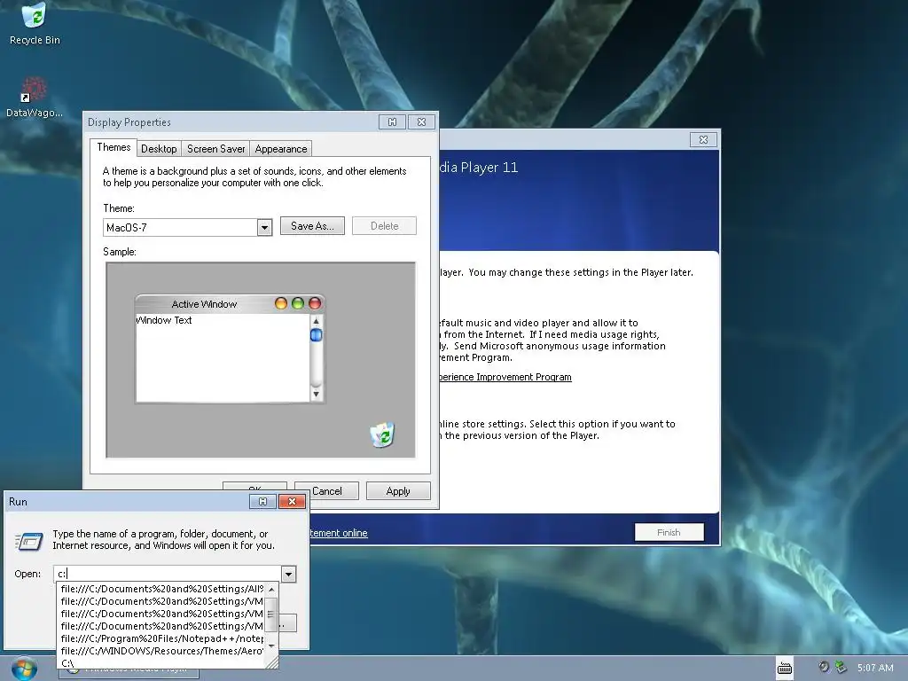Select the DataWago desktop shortcut
Image resolution: width=908 pixels, height=681 pixels.
[35, 98]
